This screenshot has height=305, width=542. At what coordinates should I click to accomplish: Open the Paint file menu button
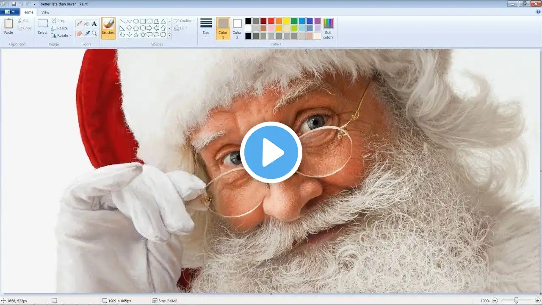pos(10,12)
